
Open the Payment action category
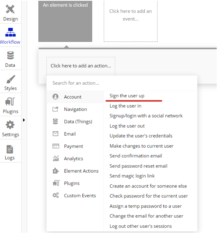coord(73,146)
